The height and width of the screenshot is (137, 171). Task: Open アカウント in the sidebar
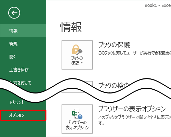click(17, 102)
